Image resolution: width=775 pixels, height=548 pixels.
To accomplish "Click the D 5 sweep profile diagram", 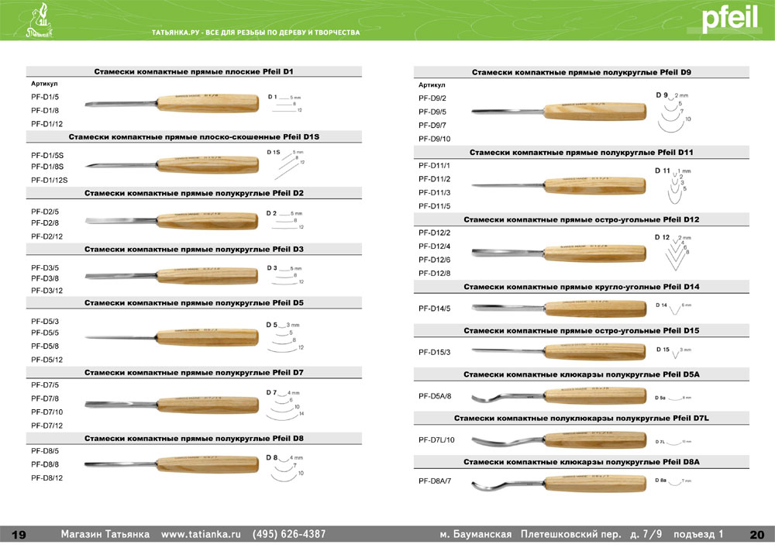I will [x=285, y=336].
